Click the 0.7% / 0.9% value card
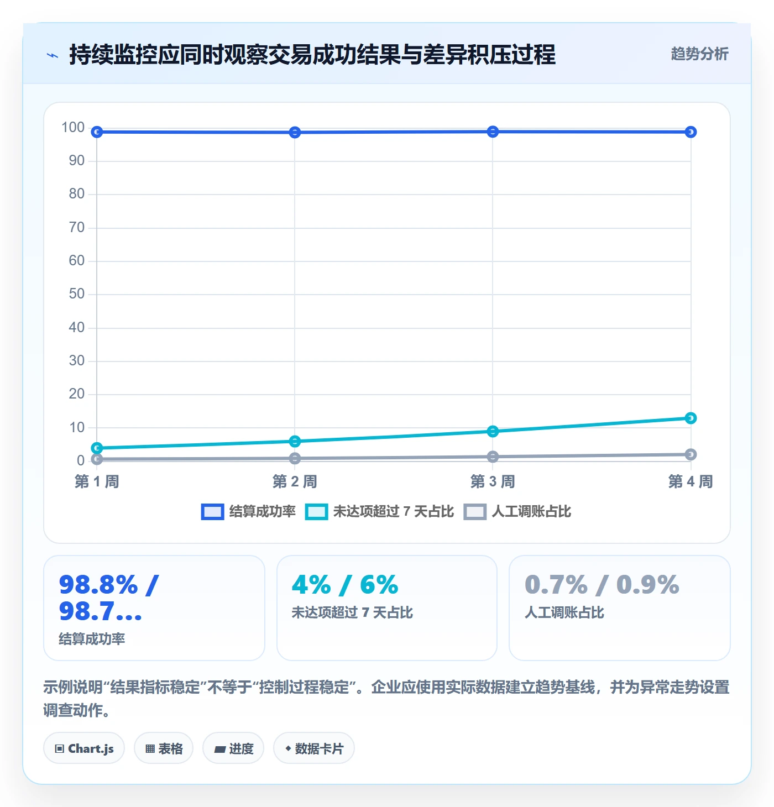 point(620,608)
